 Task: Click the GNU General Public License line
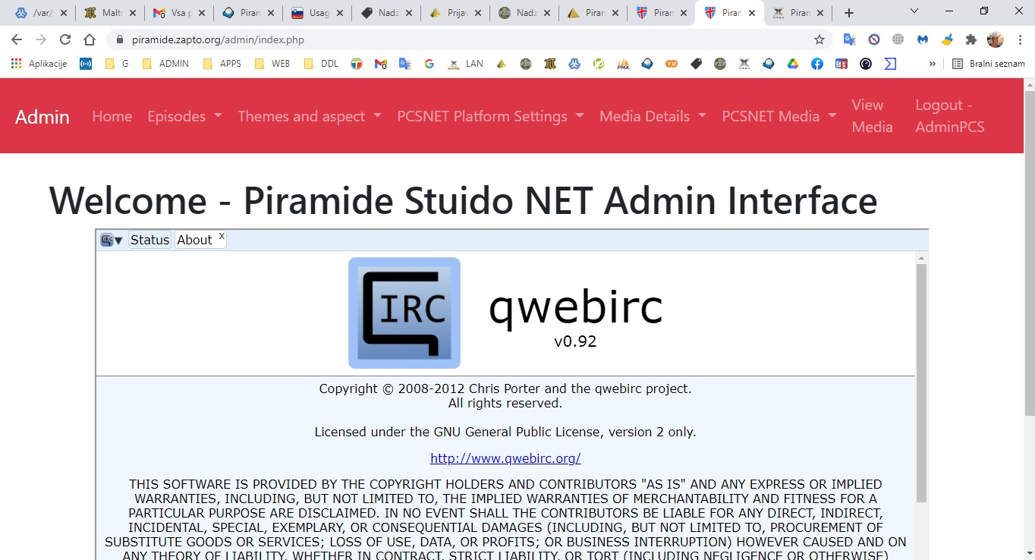505,432
